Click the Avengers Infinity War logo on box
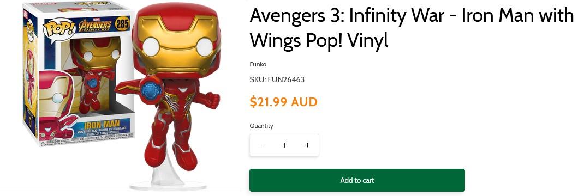 tap(94, 26)
